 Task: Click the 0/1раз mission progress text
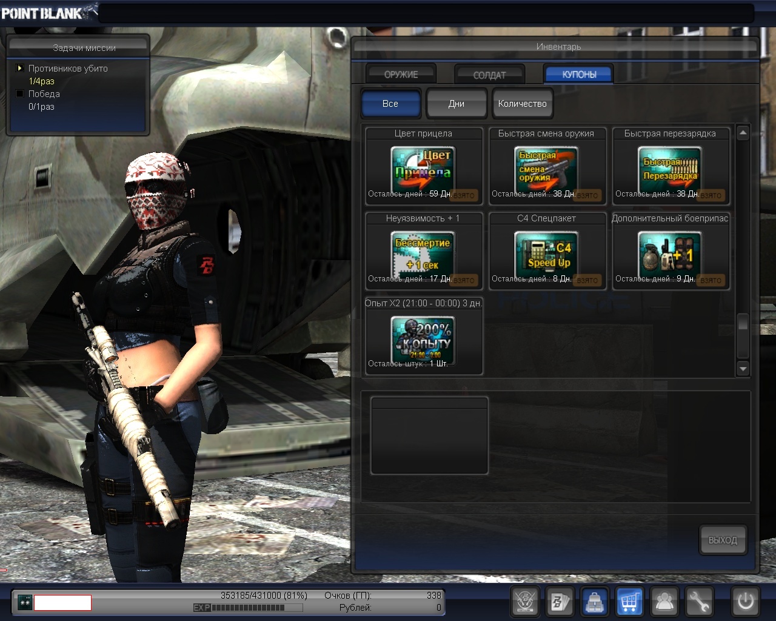pos(41,107)
